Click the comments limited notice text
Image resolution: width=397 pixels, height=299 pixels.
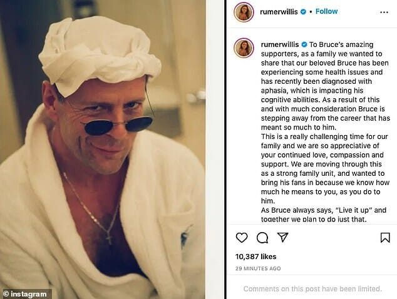pyautogui.click(x=312, y=288)
